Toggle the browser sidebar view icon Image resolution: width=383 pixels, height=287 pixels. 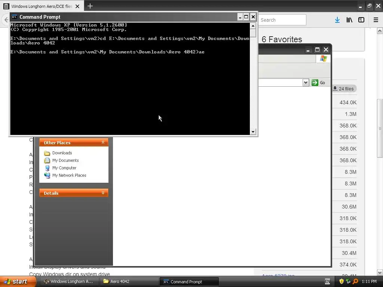361,20
